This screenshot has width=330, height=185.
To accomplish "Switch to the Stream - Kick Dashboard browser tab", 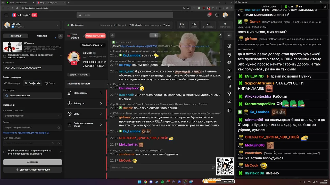I will pyautogui.click(x=20, y=3).
